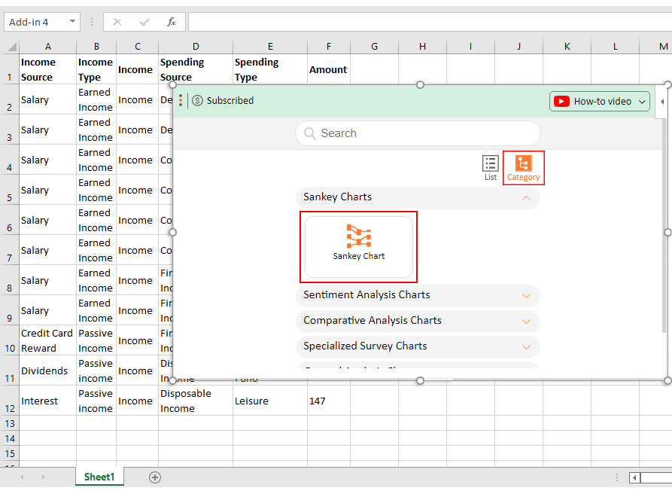Image resolution: width=672 pixels, height=494 pixels.
Task: Click the formula bar options dots
Action: [x=91, y=22]
